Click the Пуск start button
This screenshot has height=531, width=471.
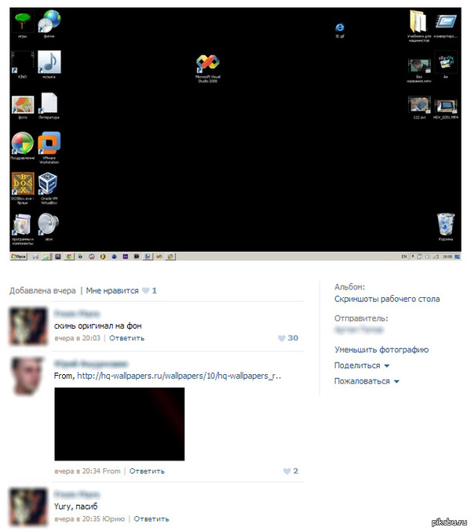pos(19,256)
